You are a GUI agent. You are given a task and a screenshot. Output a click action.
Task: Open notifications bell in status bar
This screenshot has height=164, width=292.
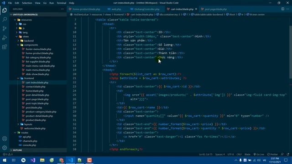click(x=288, y=154)
